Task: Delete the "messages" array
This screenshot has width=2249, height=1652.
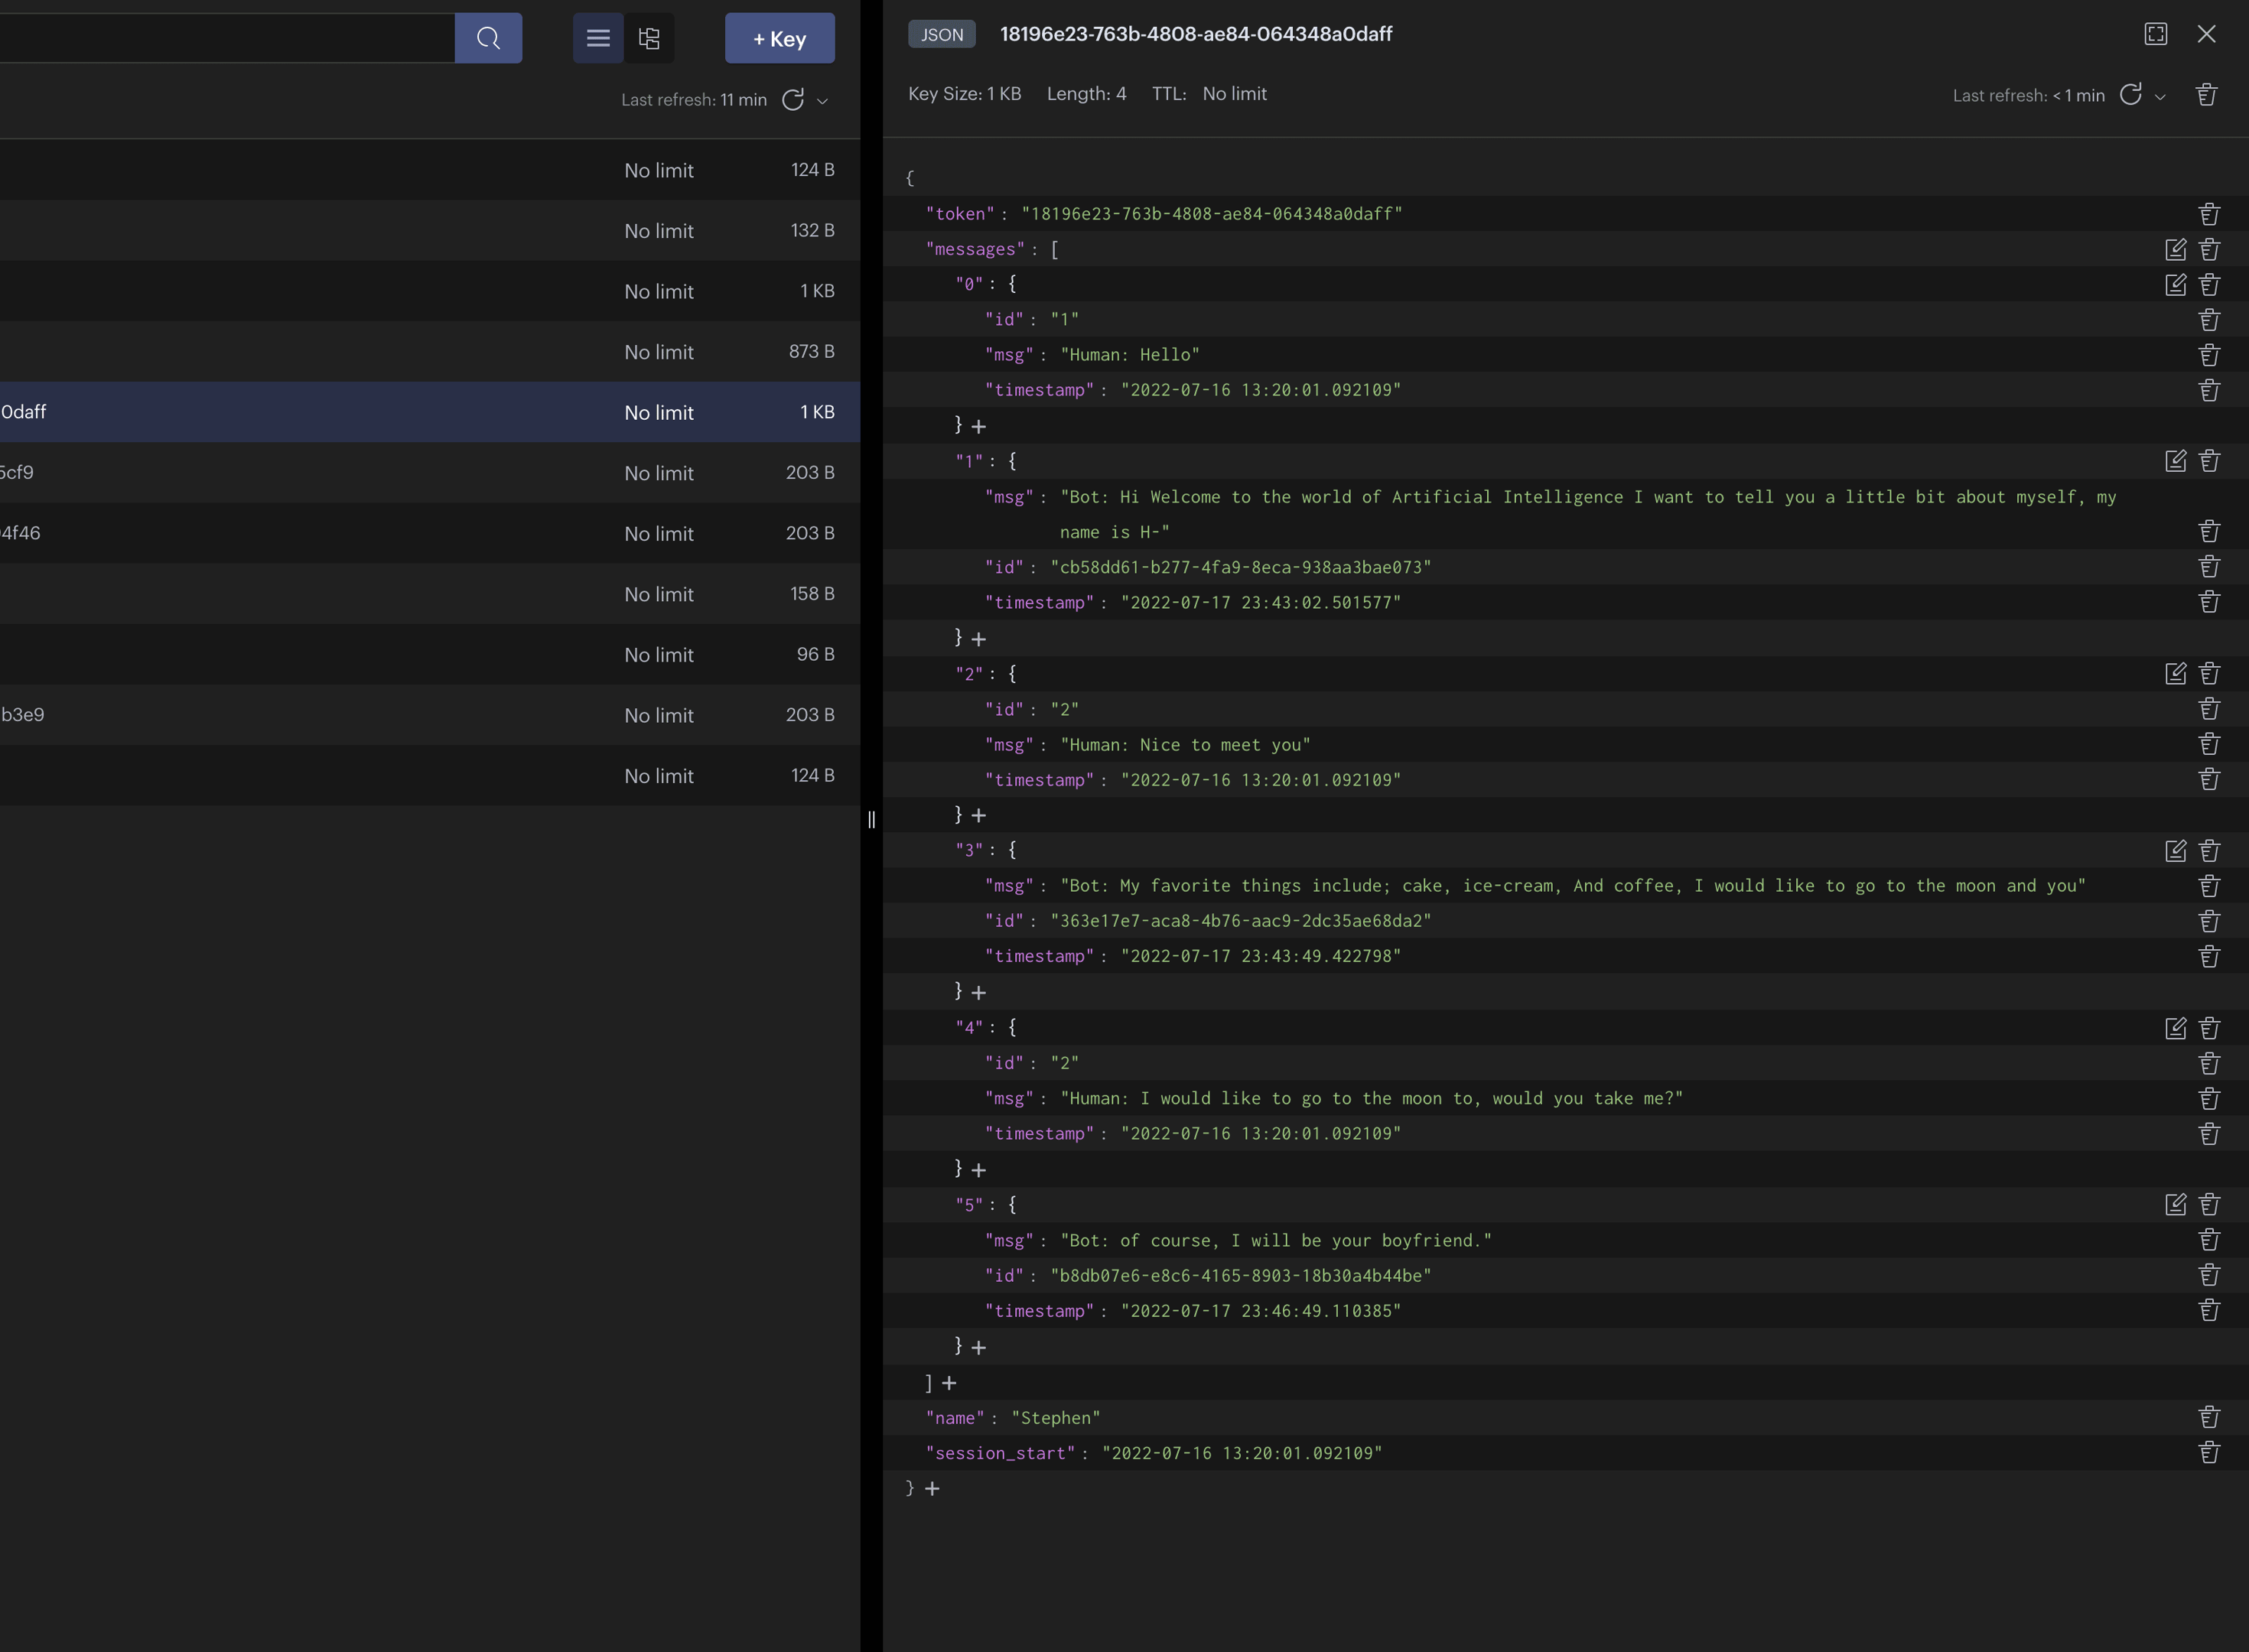Action: tap(2210, 249)
